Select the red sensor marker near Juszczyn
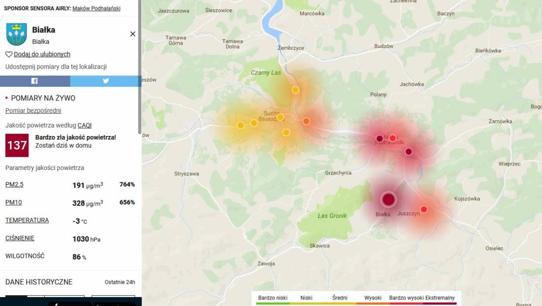This screenshot has width=542, height=306. tap(424, 209)
